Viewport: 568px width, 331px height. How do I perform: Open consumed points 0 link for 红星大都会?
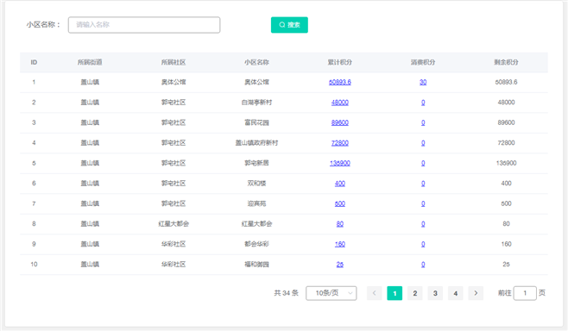click(423, 224)
